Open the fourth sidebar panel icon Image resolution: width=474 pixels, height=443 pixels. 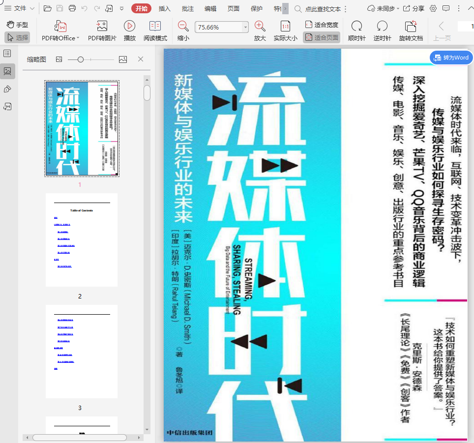[7, 106]
